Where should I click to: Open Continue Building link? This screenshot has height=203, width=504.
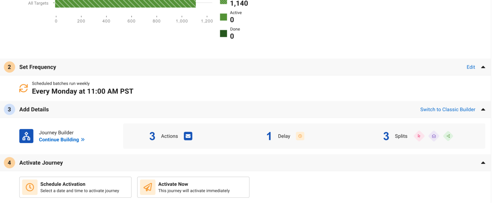point(62,140)
